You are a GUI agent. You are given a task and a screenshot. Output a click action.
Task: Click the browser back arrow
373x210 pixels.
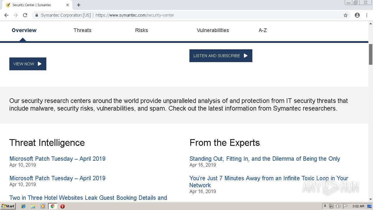[6, 15]
